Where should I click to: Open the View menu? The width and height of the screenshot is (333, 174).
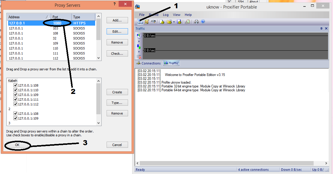176,15
